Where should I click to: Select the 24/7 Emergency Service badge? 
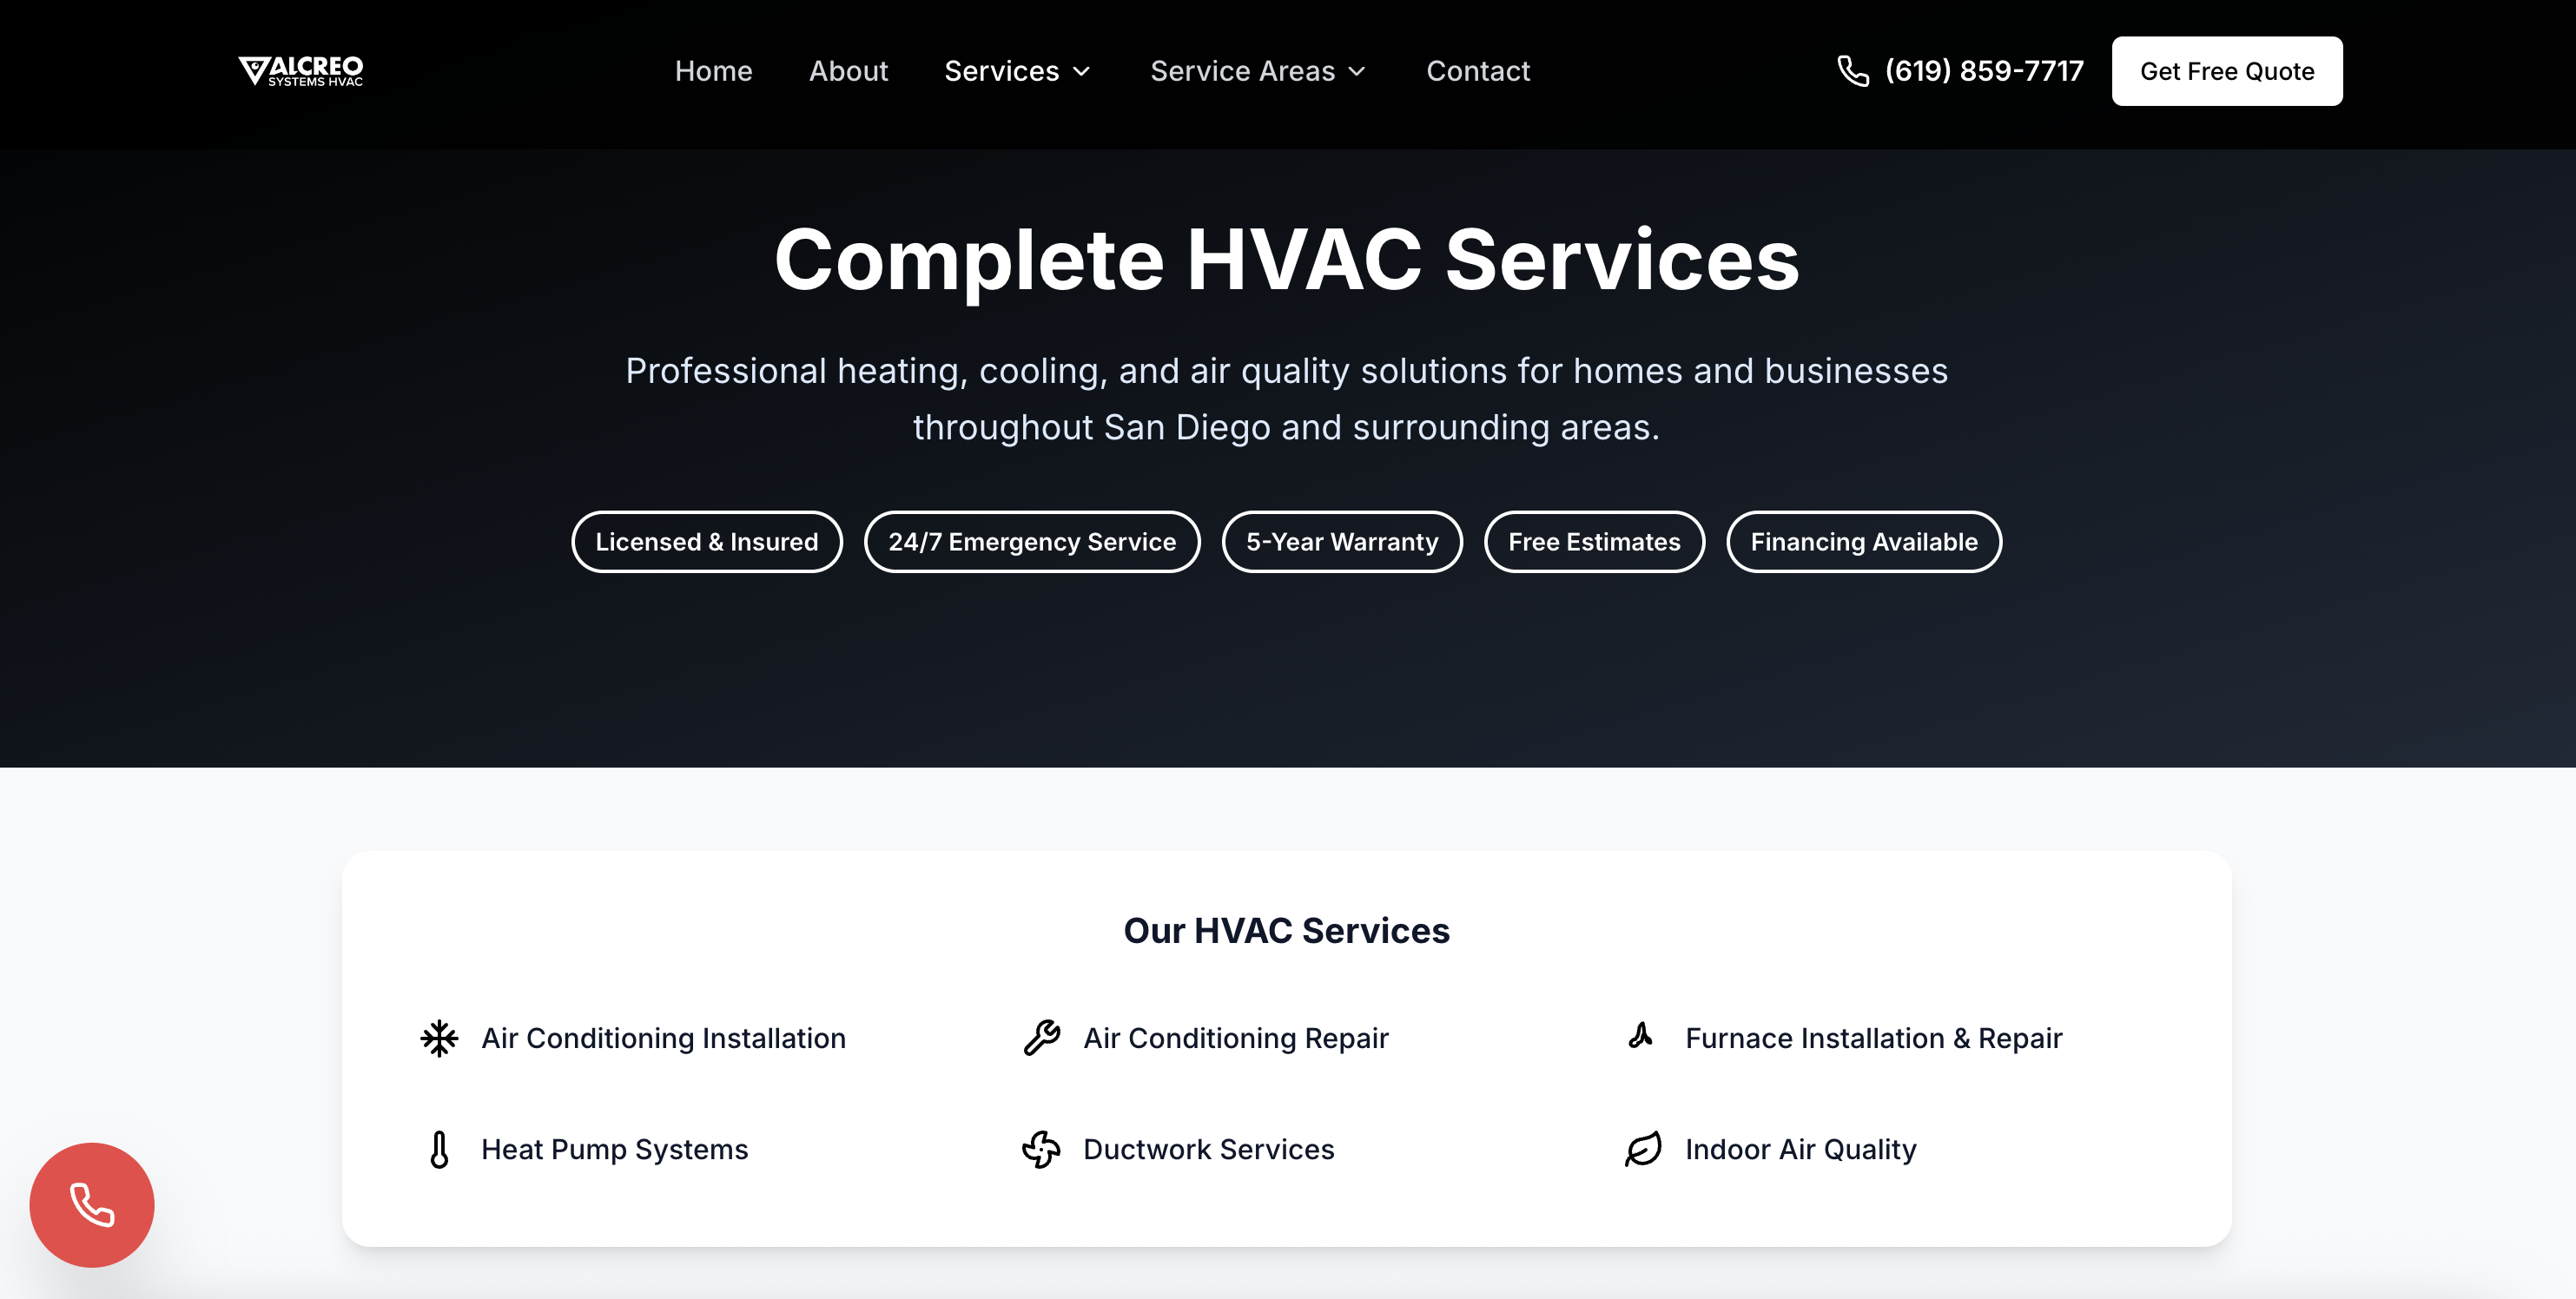pos(1031,542)
